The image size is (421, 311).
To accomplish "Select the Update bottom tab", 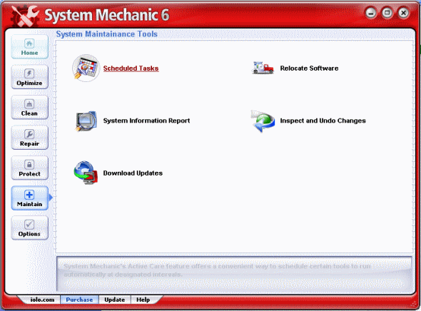I will point(115,300).
